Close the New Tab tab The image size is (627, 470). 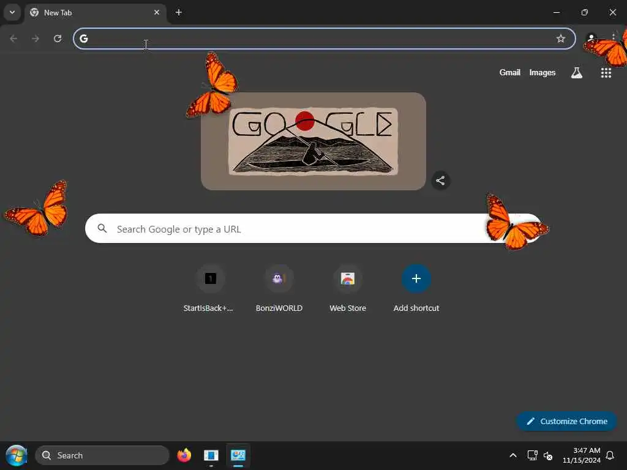pyautogui.click(x=157, y=12)
